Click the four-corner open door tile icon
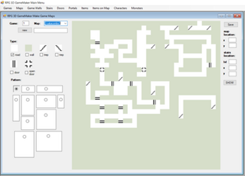 tap(29, 64)
